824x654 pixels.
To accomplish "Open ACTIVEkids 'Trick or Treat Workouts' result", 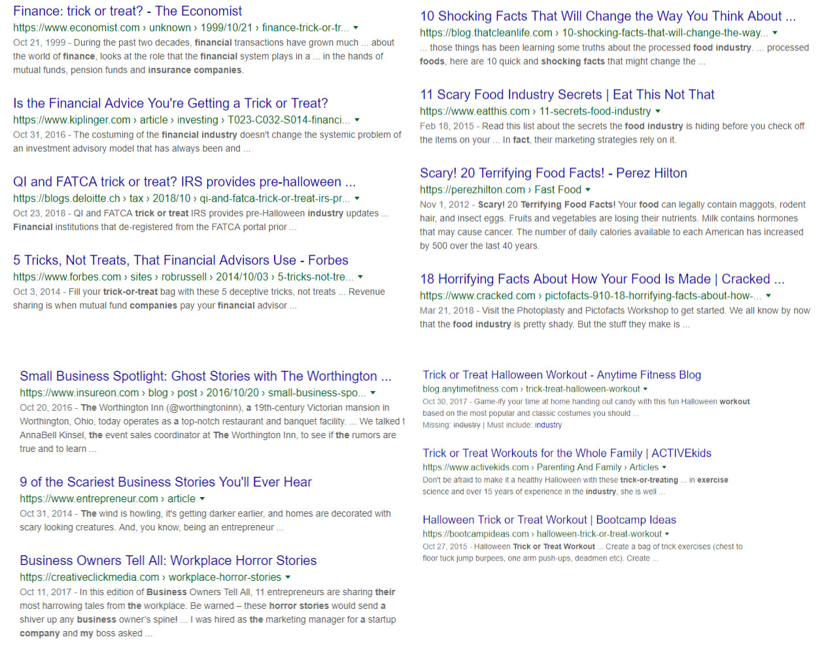I will pyautogui.click(x=567, y=453).
